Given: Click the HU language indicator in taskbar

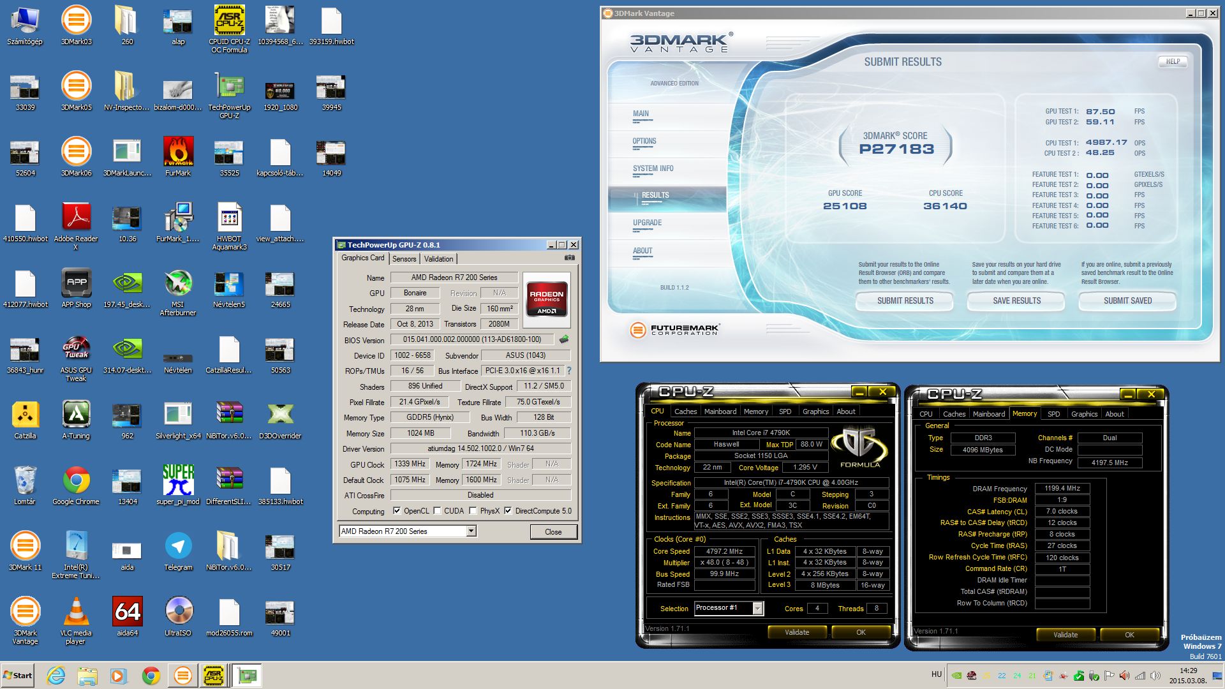Looking at the screenshot, I should pos(936,674).
